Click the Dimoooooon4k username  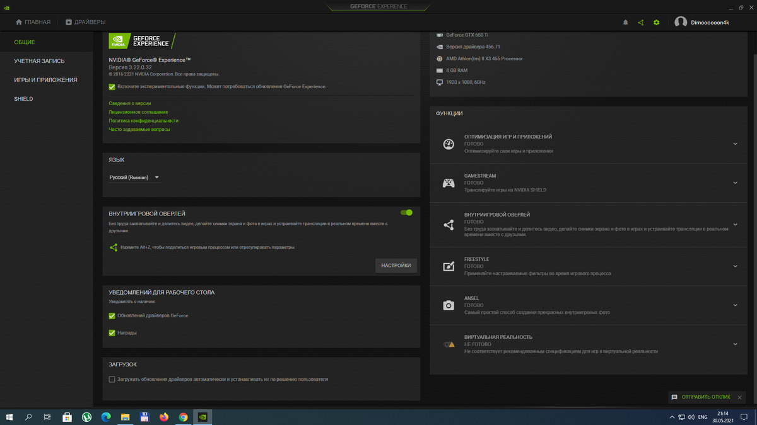click(x=711, y=22)
